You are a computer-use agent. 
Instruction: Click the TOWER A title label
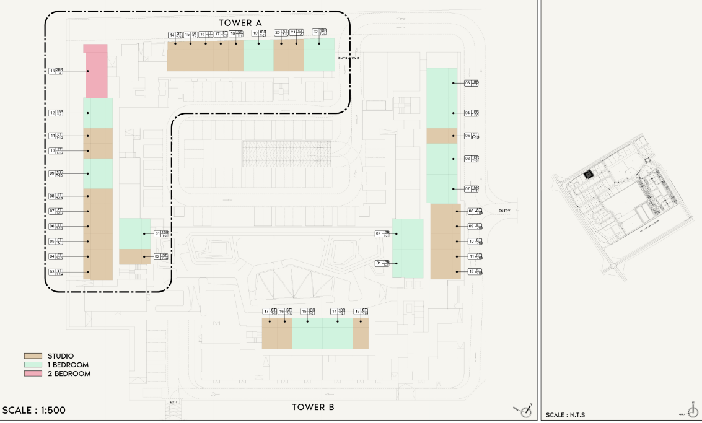pos(240,23)
